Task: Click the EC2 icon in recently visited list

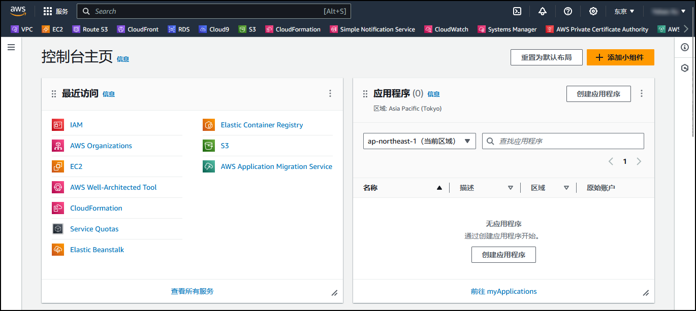Action: (x=58, y=166)
